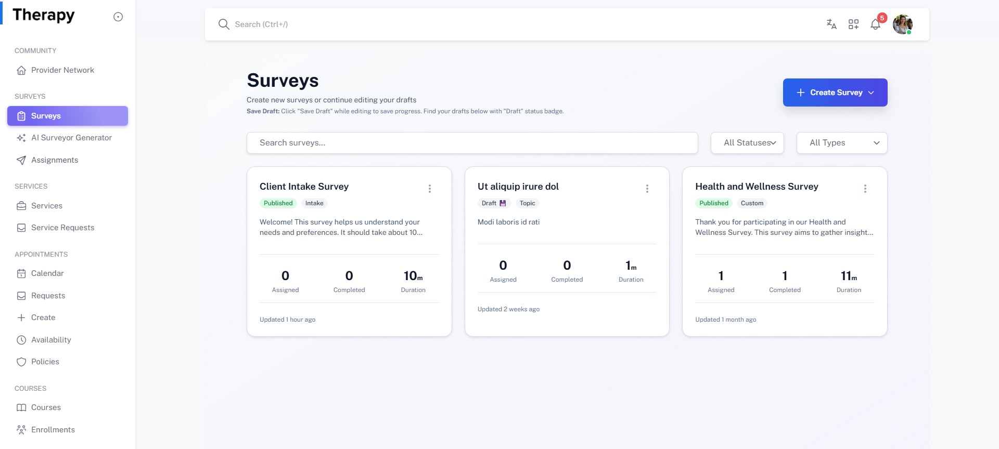Click the appointment Requests inbox icon

[x=21, y=296]
